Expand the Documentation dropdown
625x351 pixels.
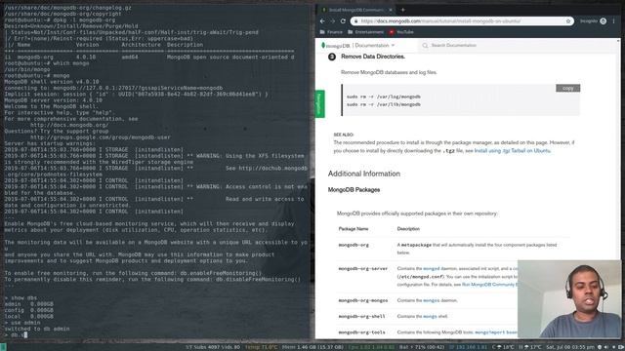375,46
